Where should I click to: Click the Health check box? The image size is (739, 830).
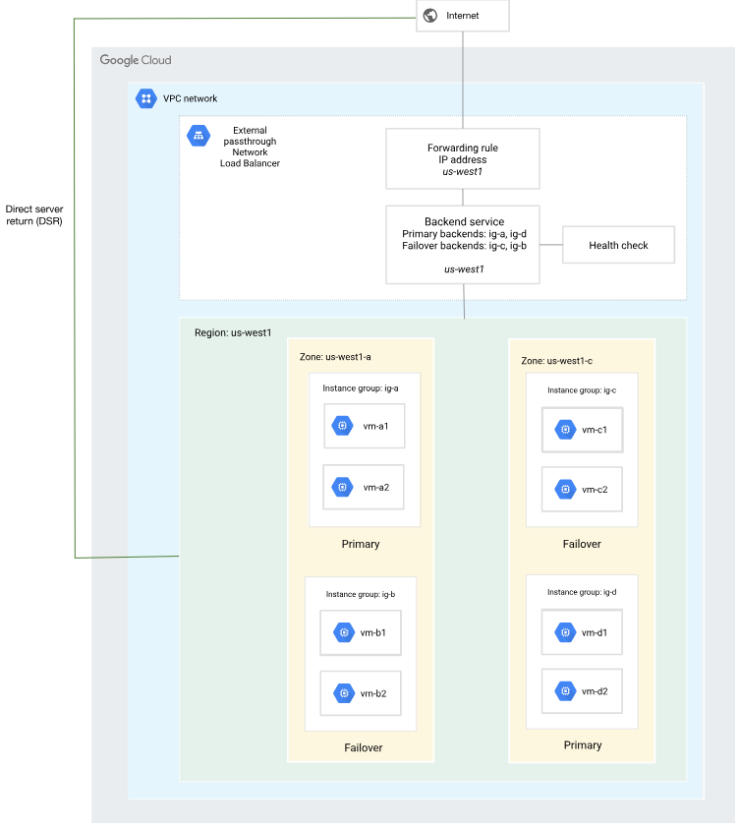618,245
